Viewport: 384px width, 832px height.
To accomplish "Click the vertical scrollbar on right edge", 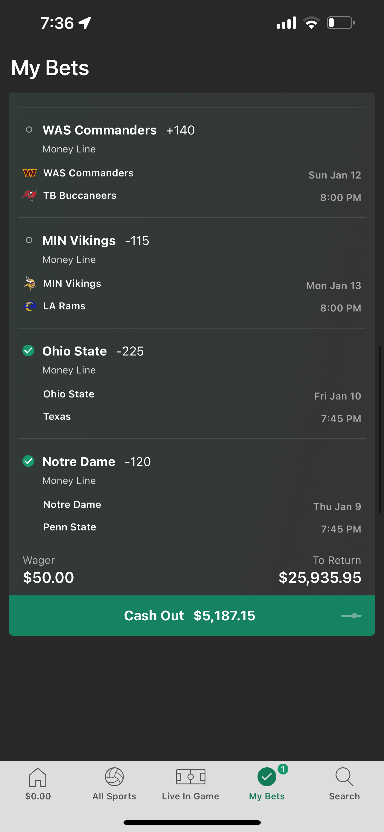I will 380,429.
